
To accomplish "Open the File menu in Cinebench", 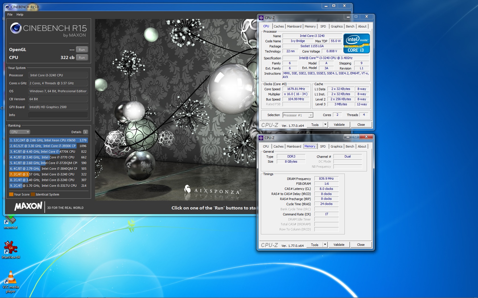I will (x=10, y=14).
